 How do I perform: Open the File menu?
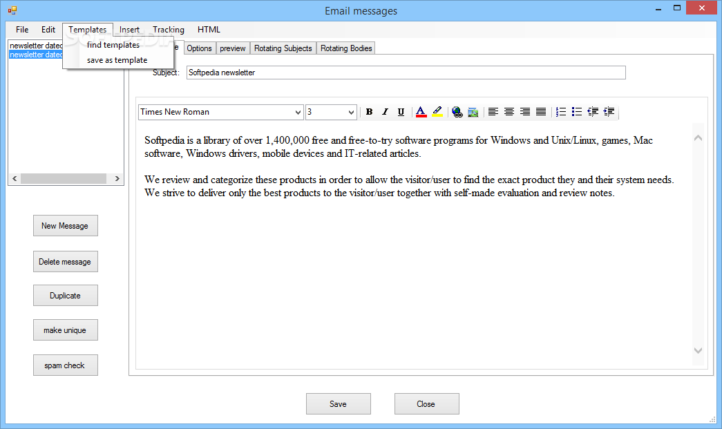pos(22,30)
